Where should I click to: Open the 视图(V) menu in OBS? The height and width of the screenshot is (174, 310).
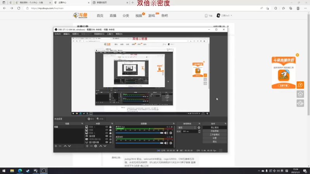(x=75, y=34)
